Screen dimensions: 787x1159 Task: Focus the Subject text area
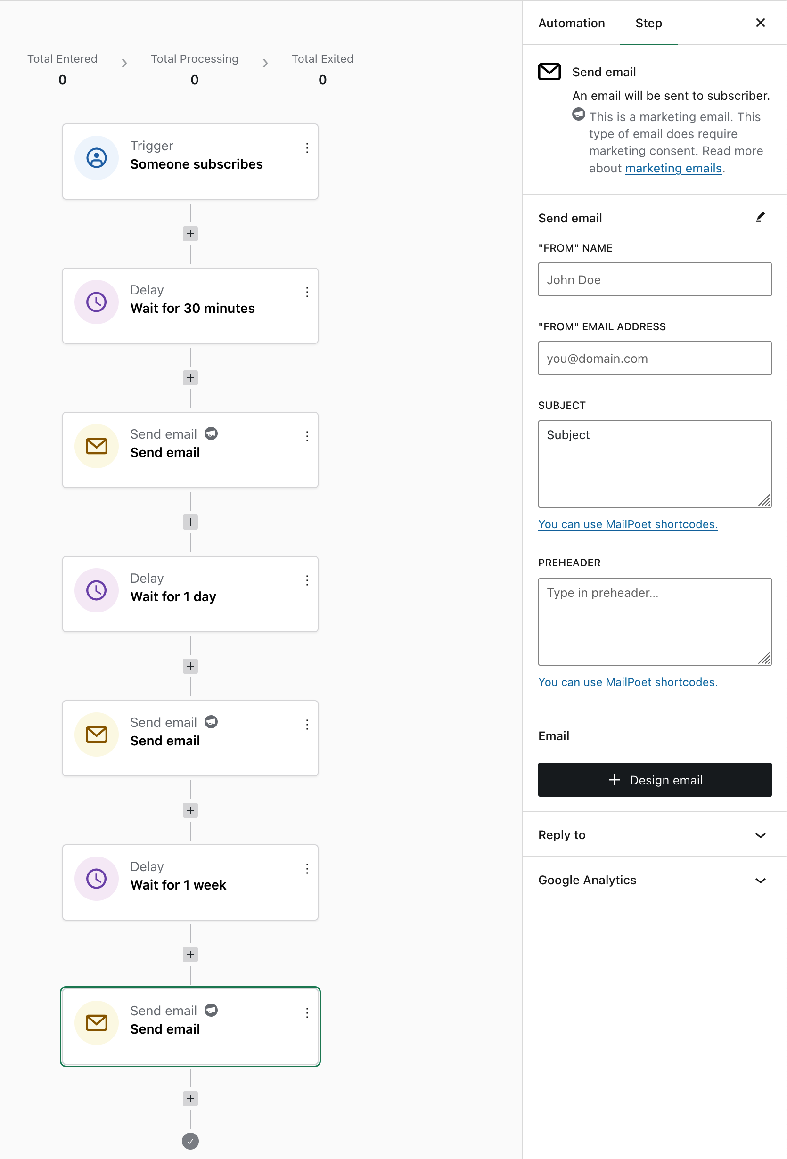coord(654,464)
